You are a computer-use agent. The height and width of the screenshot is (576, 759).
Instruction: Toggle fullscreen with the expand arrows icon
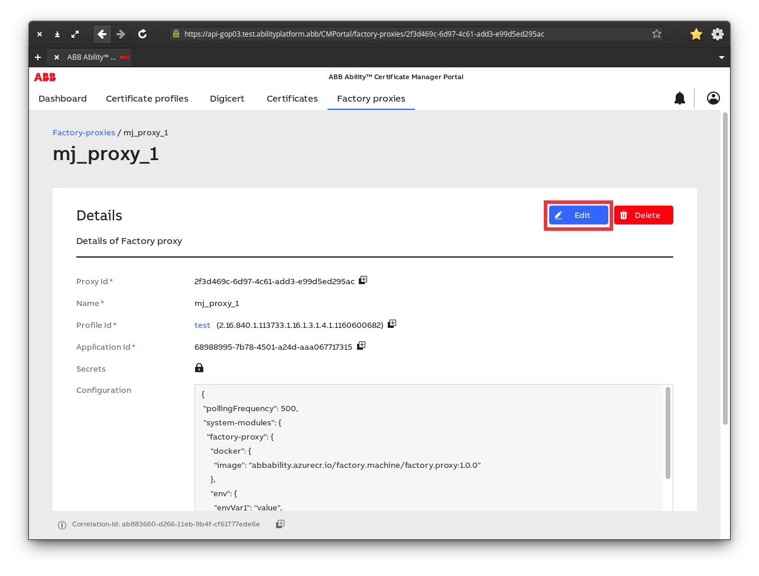coord(75,34)
